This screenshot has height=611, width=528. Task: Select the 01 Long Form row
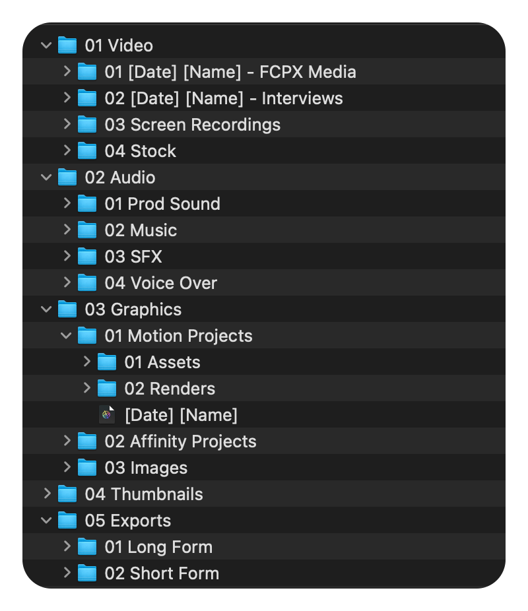[x=264, y=547]
